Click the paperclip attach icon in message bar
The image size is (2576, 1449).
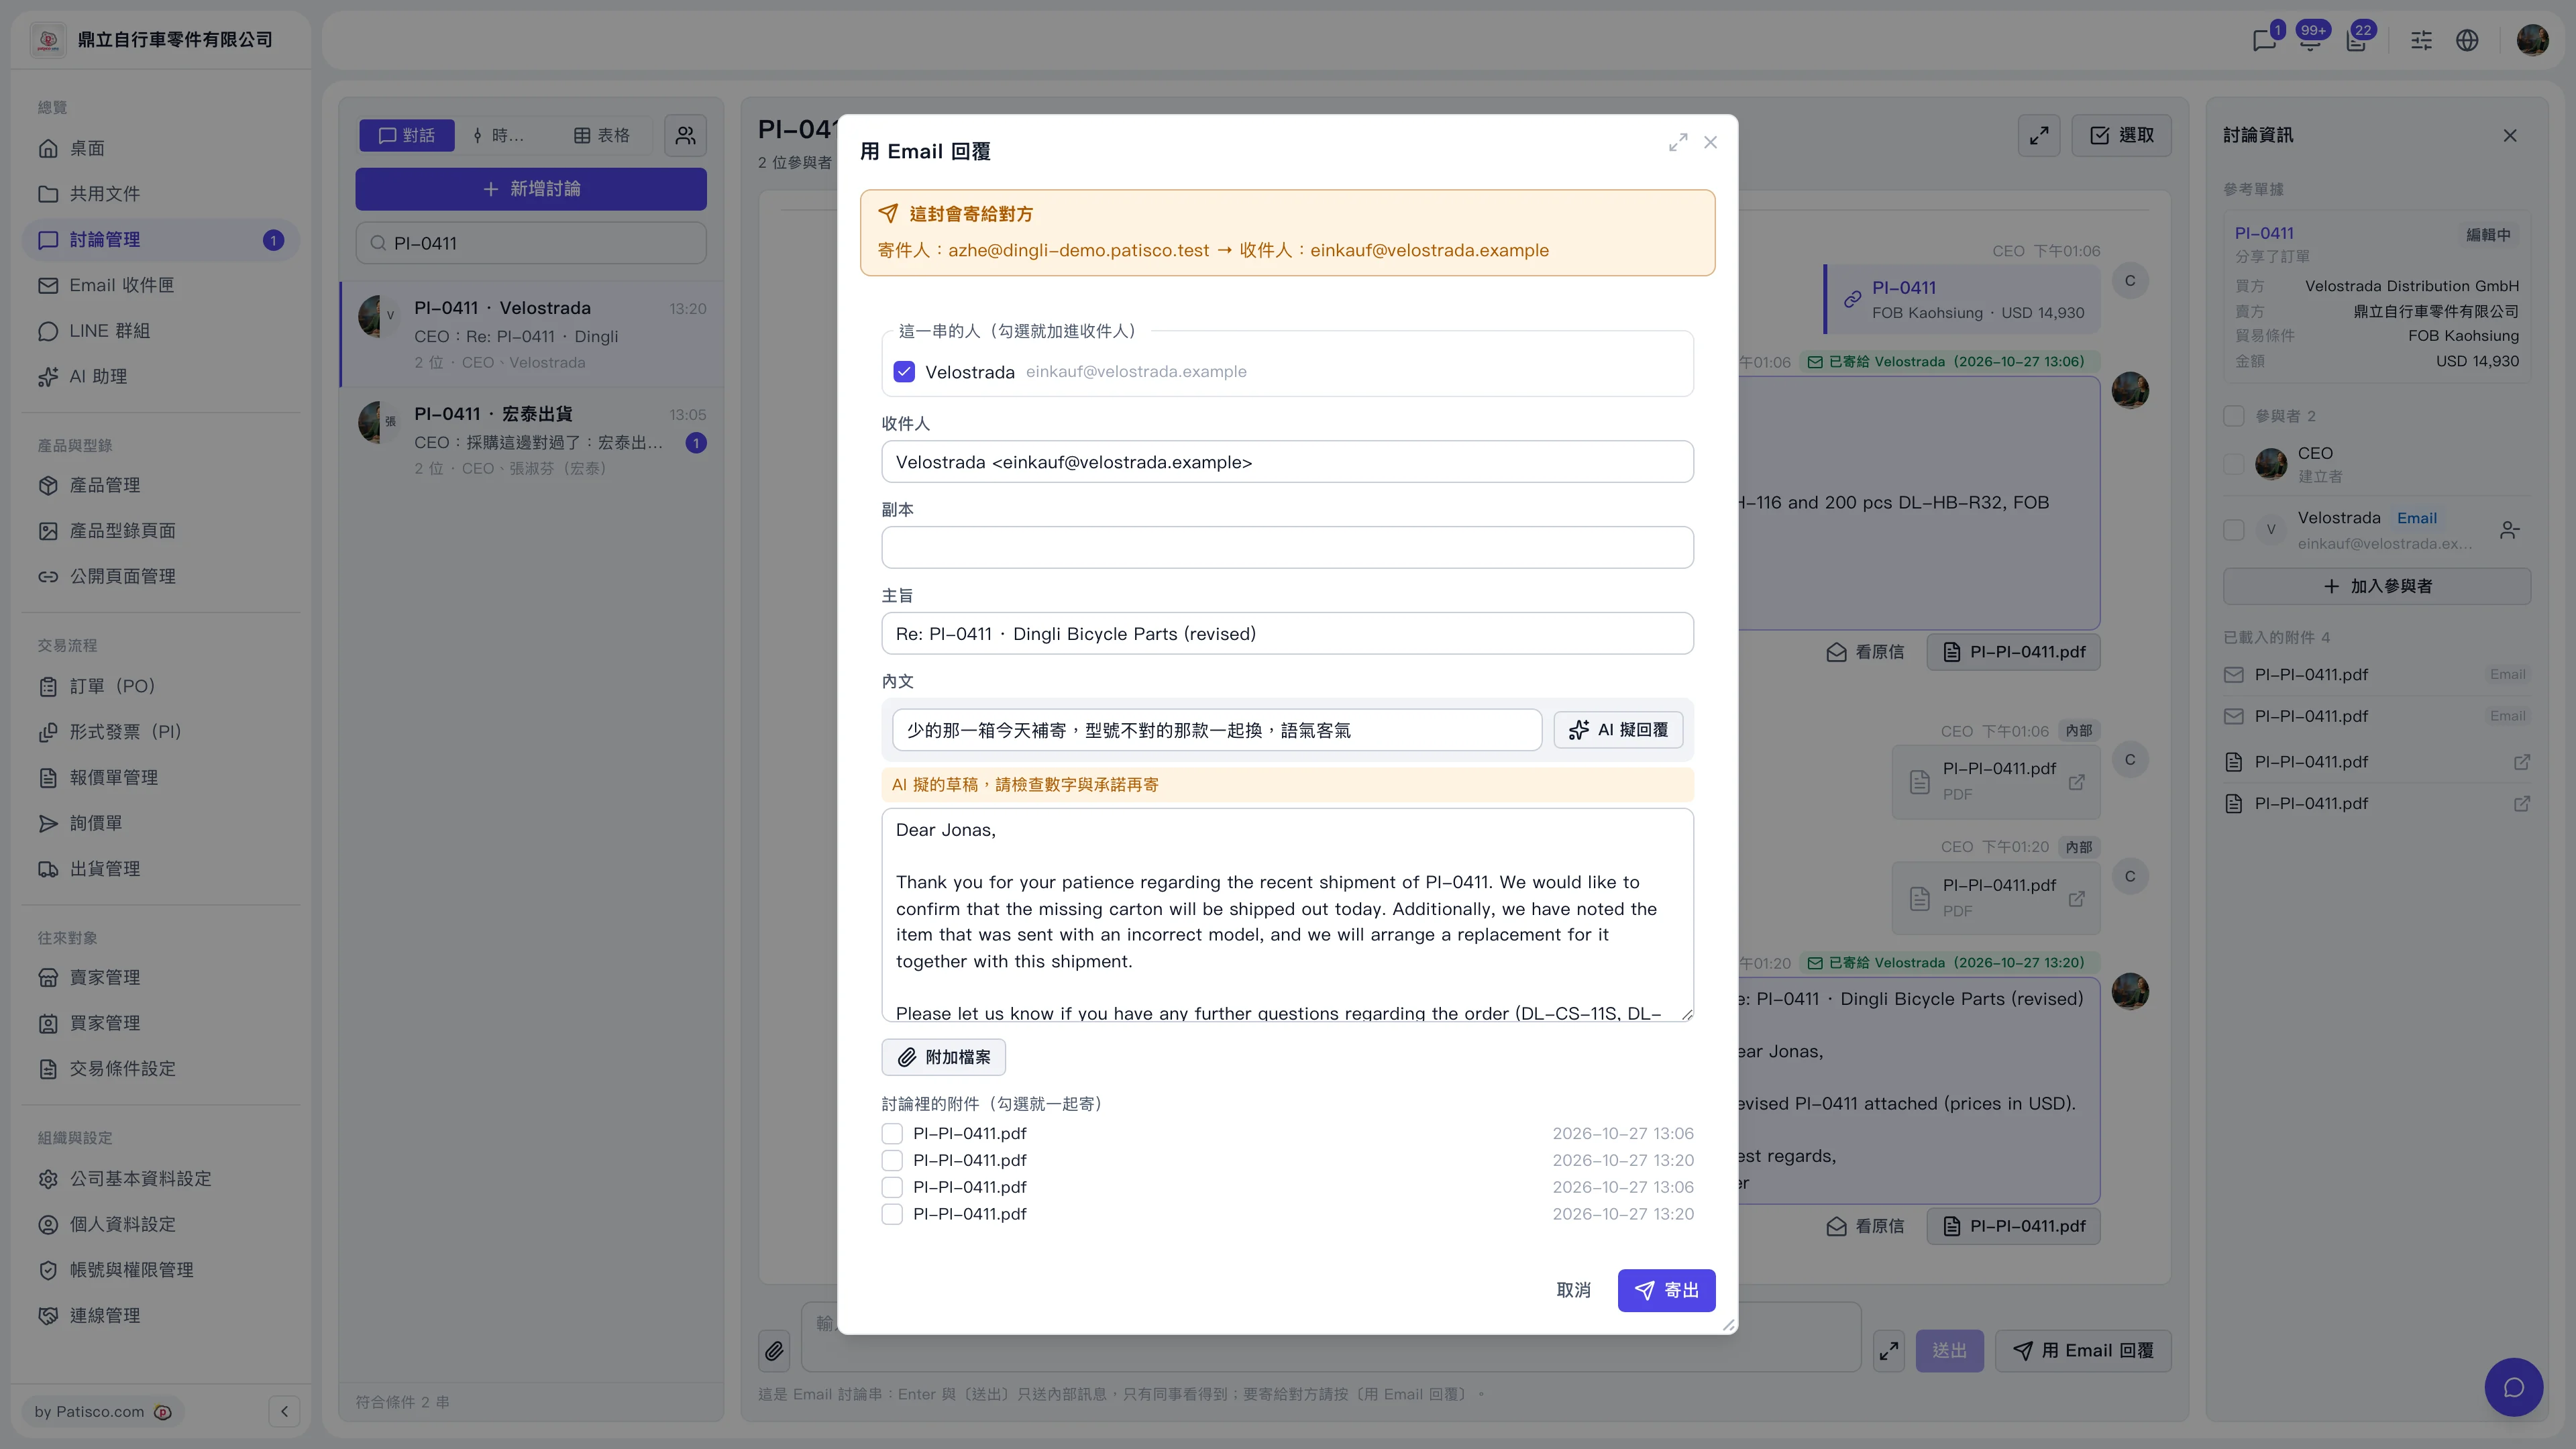click(774, 1351)
